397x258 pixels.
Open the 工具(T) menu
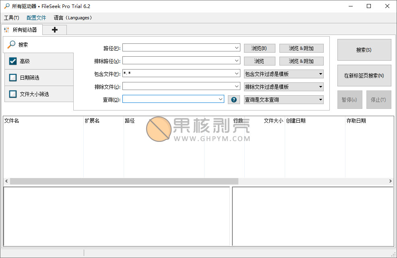pos(11,18)
